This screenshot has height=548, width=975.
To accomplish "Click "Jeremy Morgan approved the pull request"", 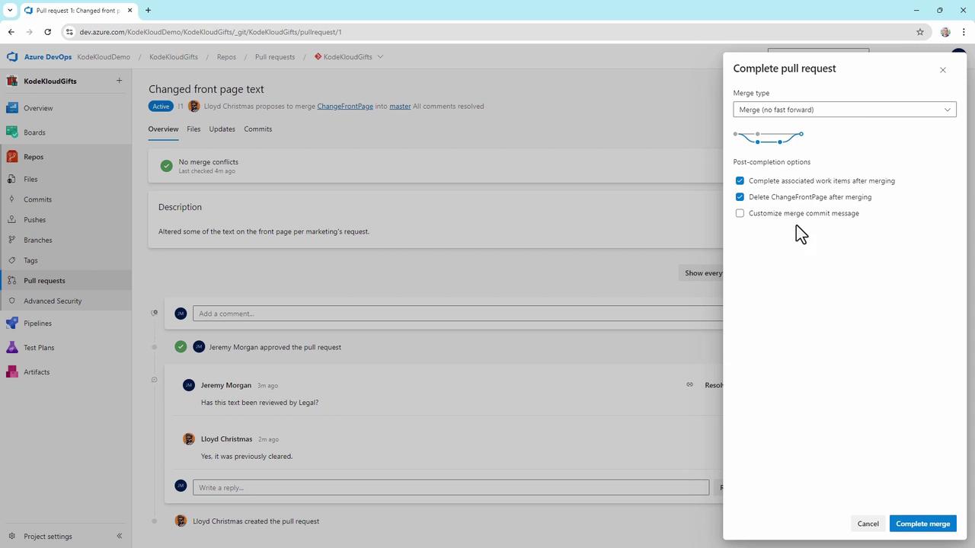I will click(275, 347).
